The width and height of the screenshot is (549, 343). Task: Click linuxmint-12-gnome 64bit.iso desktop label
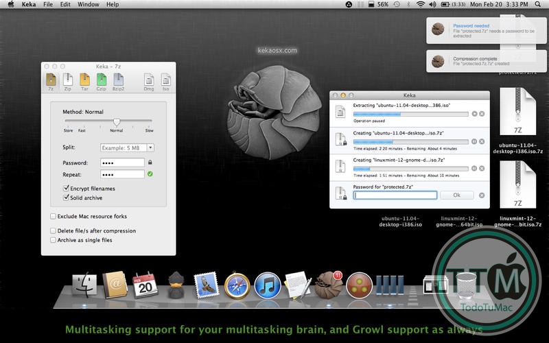click(459, 222)
